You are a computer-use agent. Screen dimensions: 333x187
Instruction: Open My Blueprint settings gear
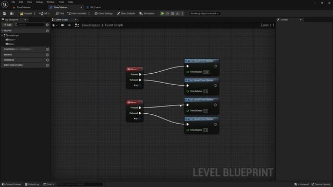pos(47,25)
